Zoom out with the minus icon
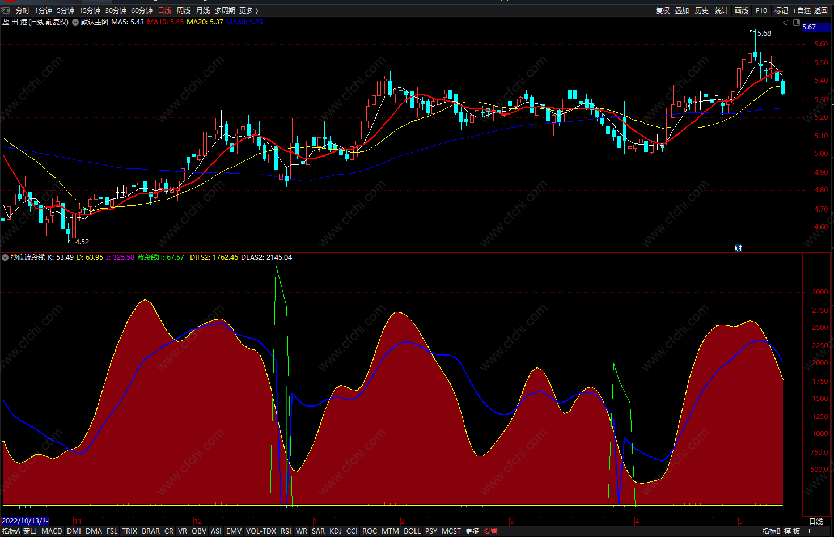Image resolution: width=834 pixels, height=537 pixels. pos(823,531)
